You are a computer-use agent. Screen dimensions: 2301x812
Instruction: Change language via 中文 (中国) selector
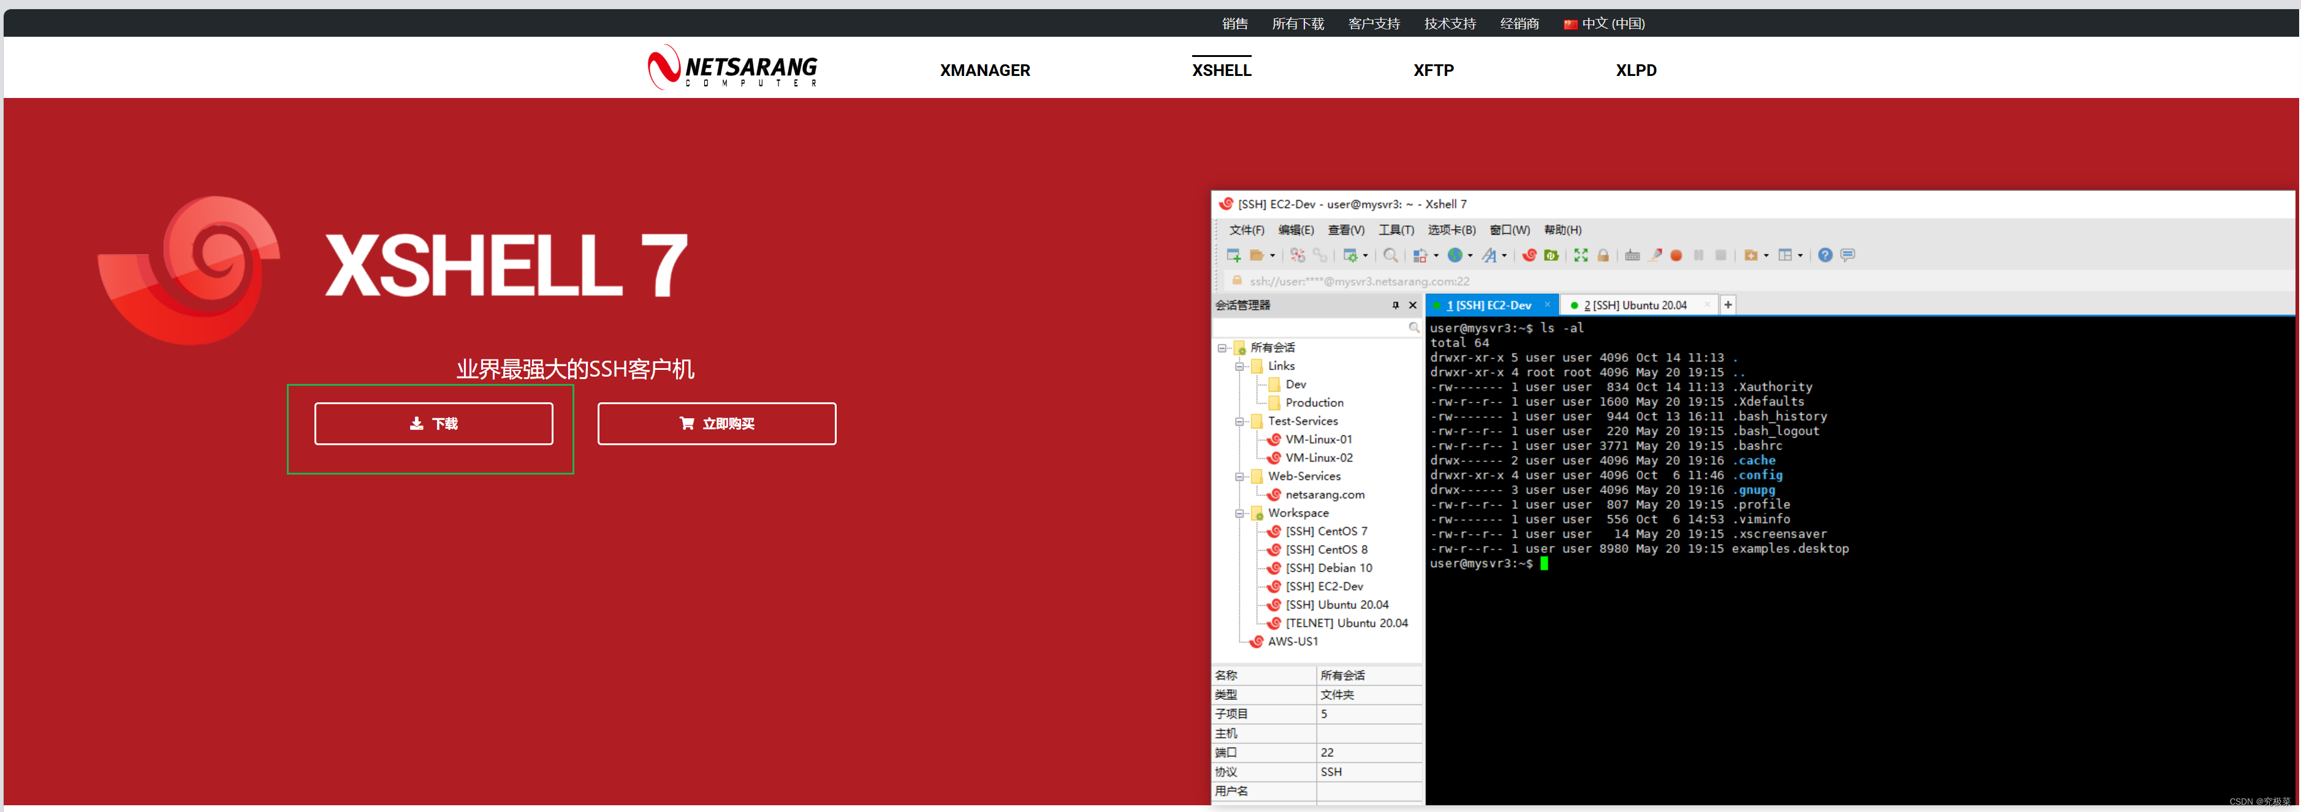pyautogui.click(x=1603, y=24)
